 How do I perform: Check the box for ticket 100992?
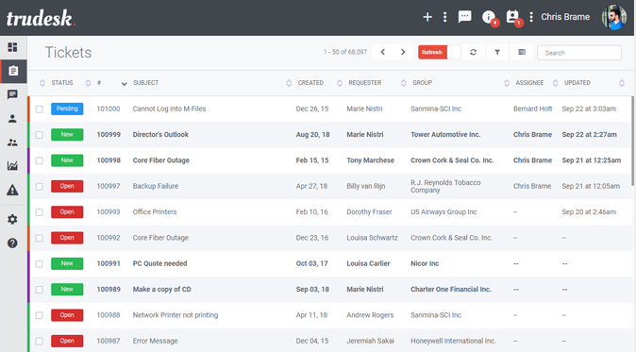pos(40,238)
